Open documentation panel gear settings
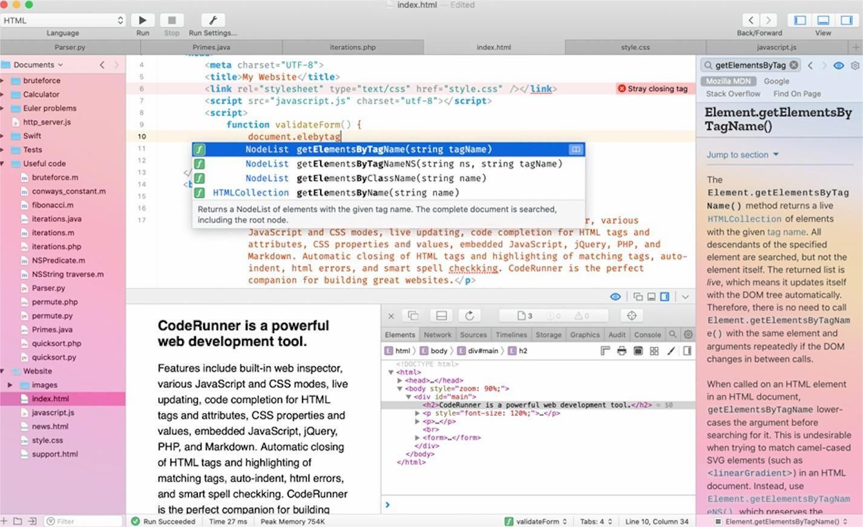The image size is (863, 527). 855,65
